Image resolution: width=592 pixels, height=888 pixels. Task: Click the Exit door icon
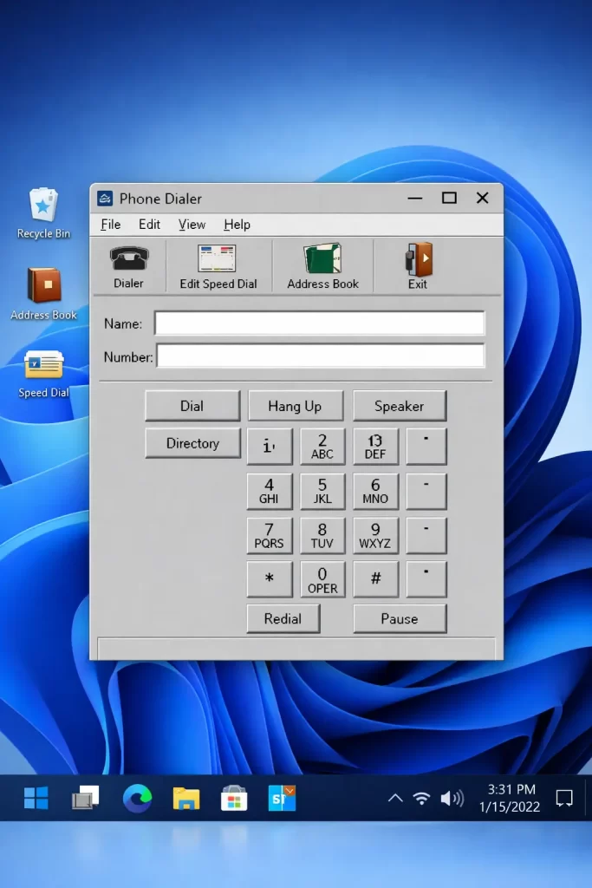418,267
